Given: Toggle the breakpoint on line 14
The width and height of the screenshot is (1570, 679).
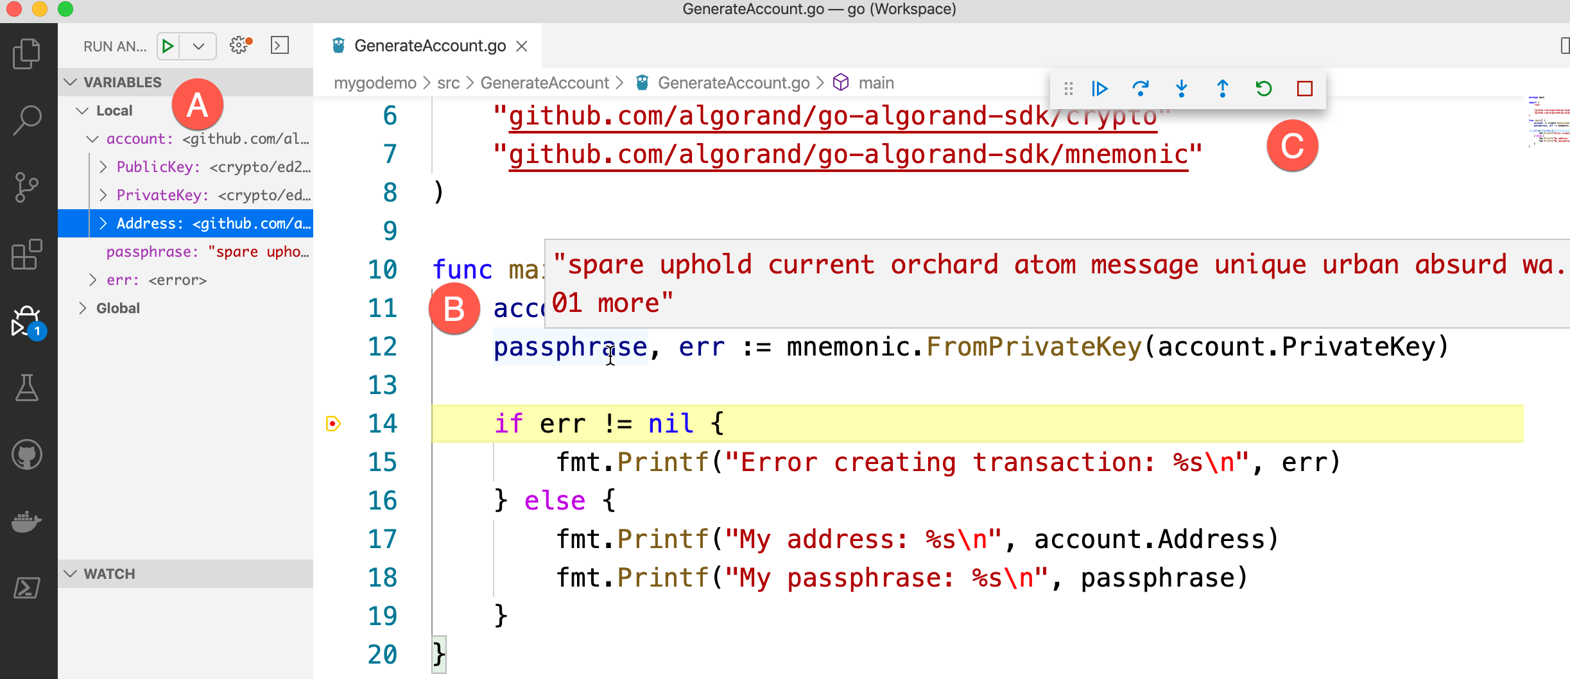Looking at the screenshot, I should 333,424.
